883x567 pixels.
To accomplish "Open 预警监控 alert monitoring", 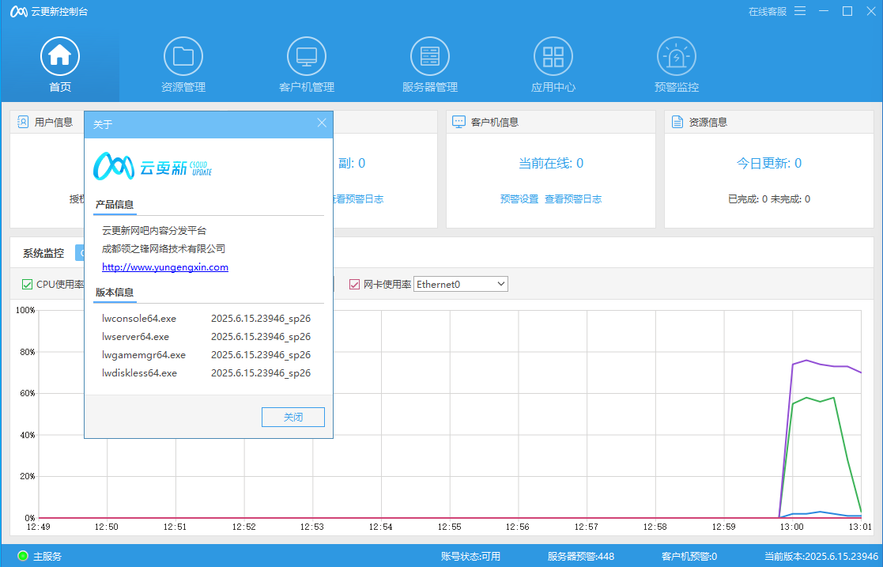I will coord(676,55).
